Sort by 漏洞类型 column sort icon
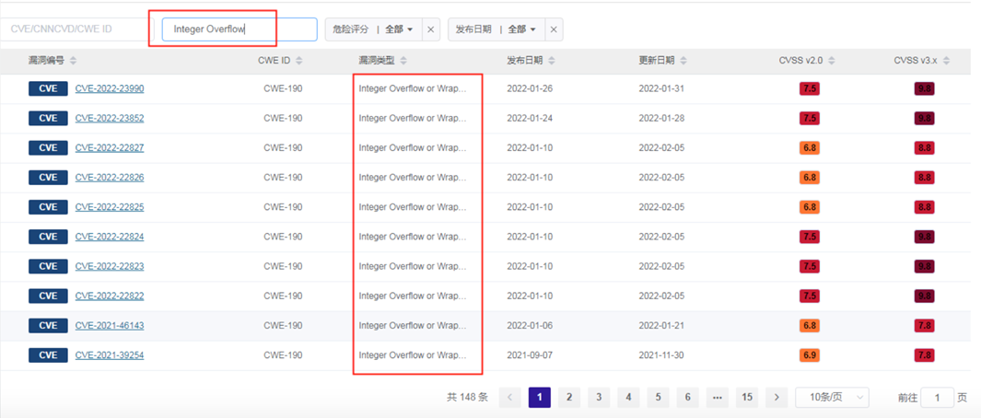Viewport: 981px width, 418px height. [403, 61]
